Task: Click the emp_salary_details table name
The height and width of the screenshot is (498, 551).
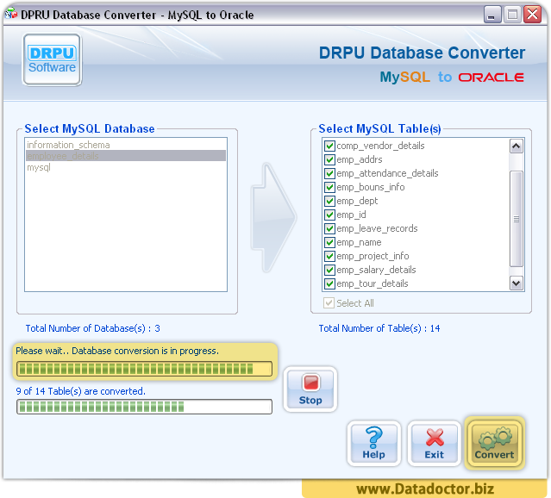Action: 376,270
